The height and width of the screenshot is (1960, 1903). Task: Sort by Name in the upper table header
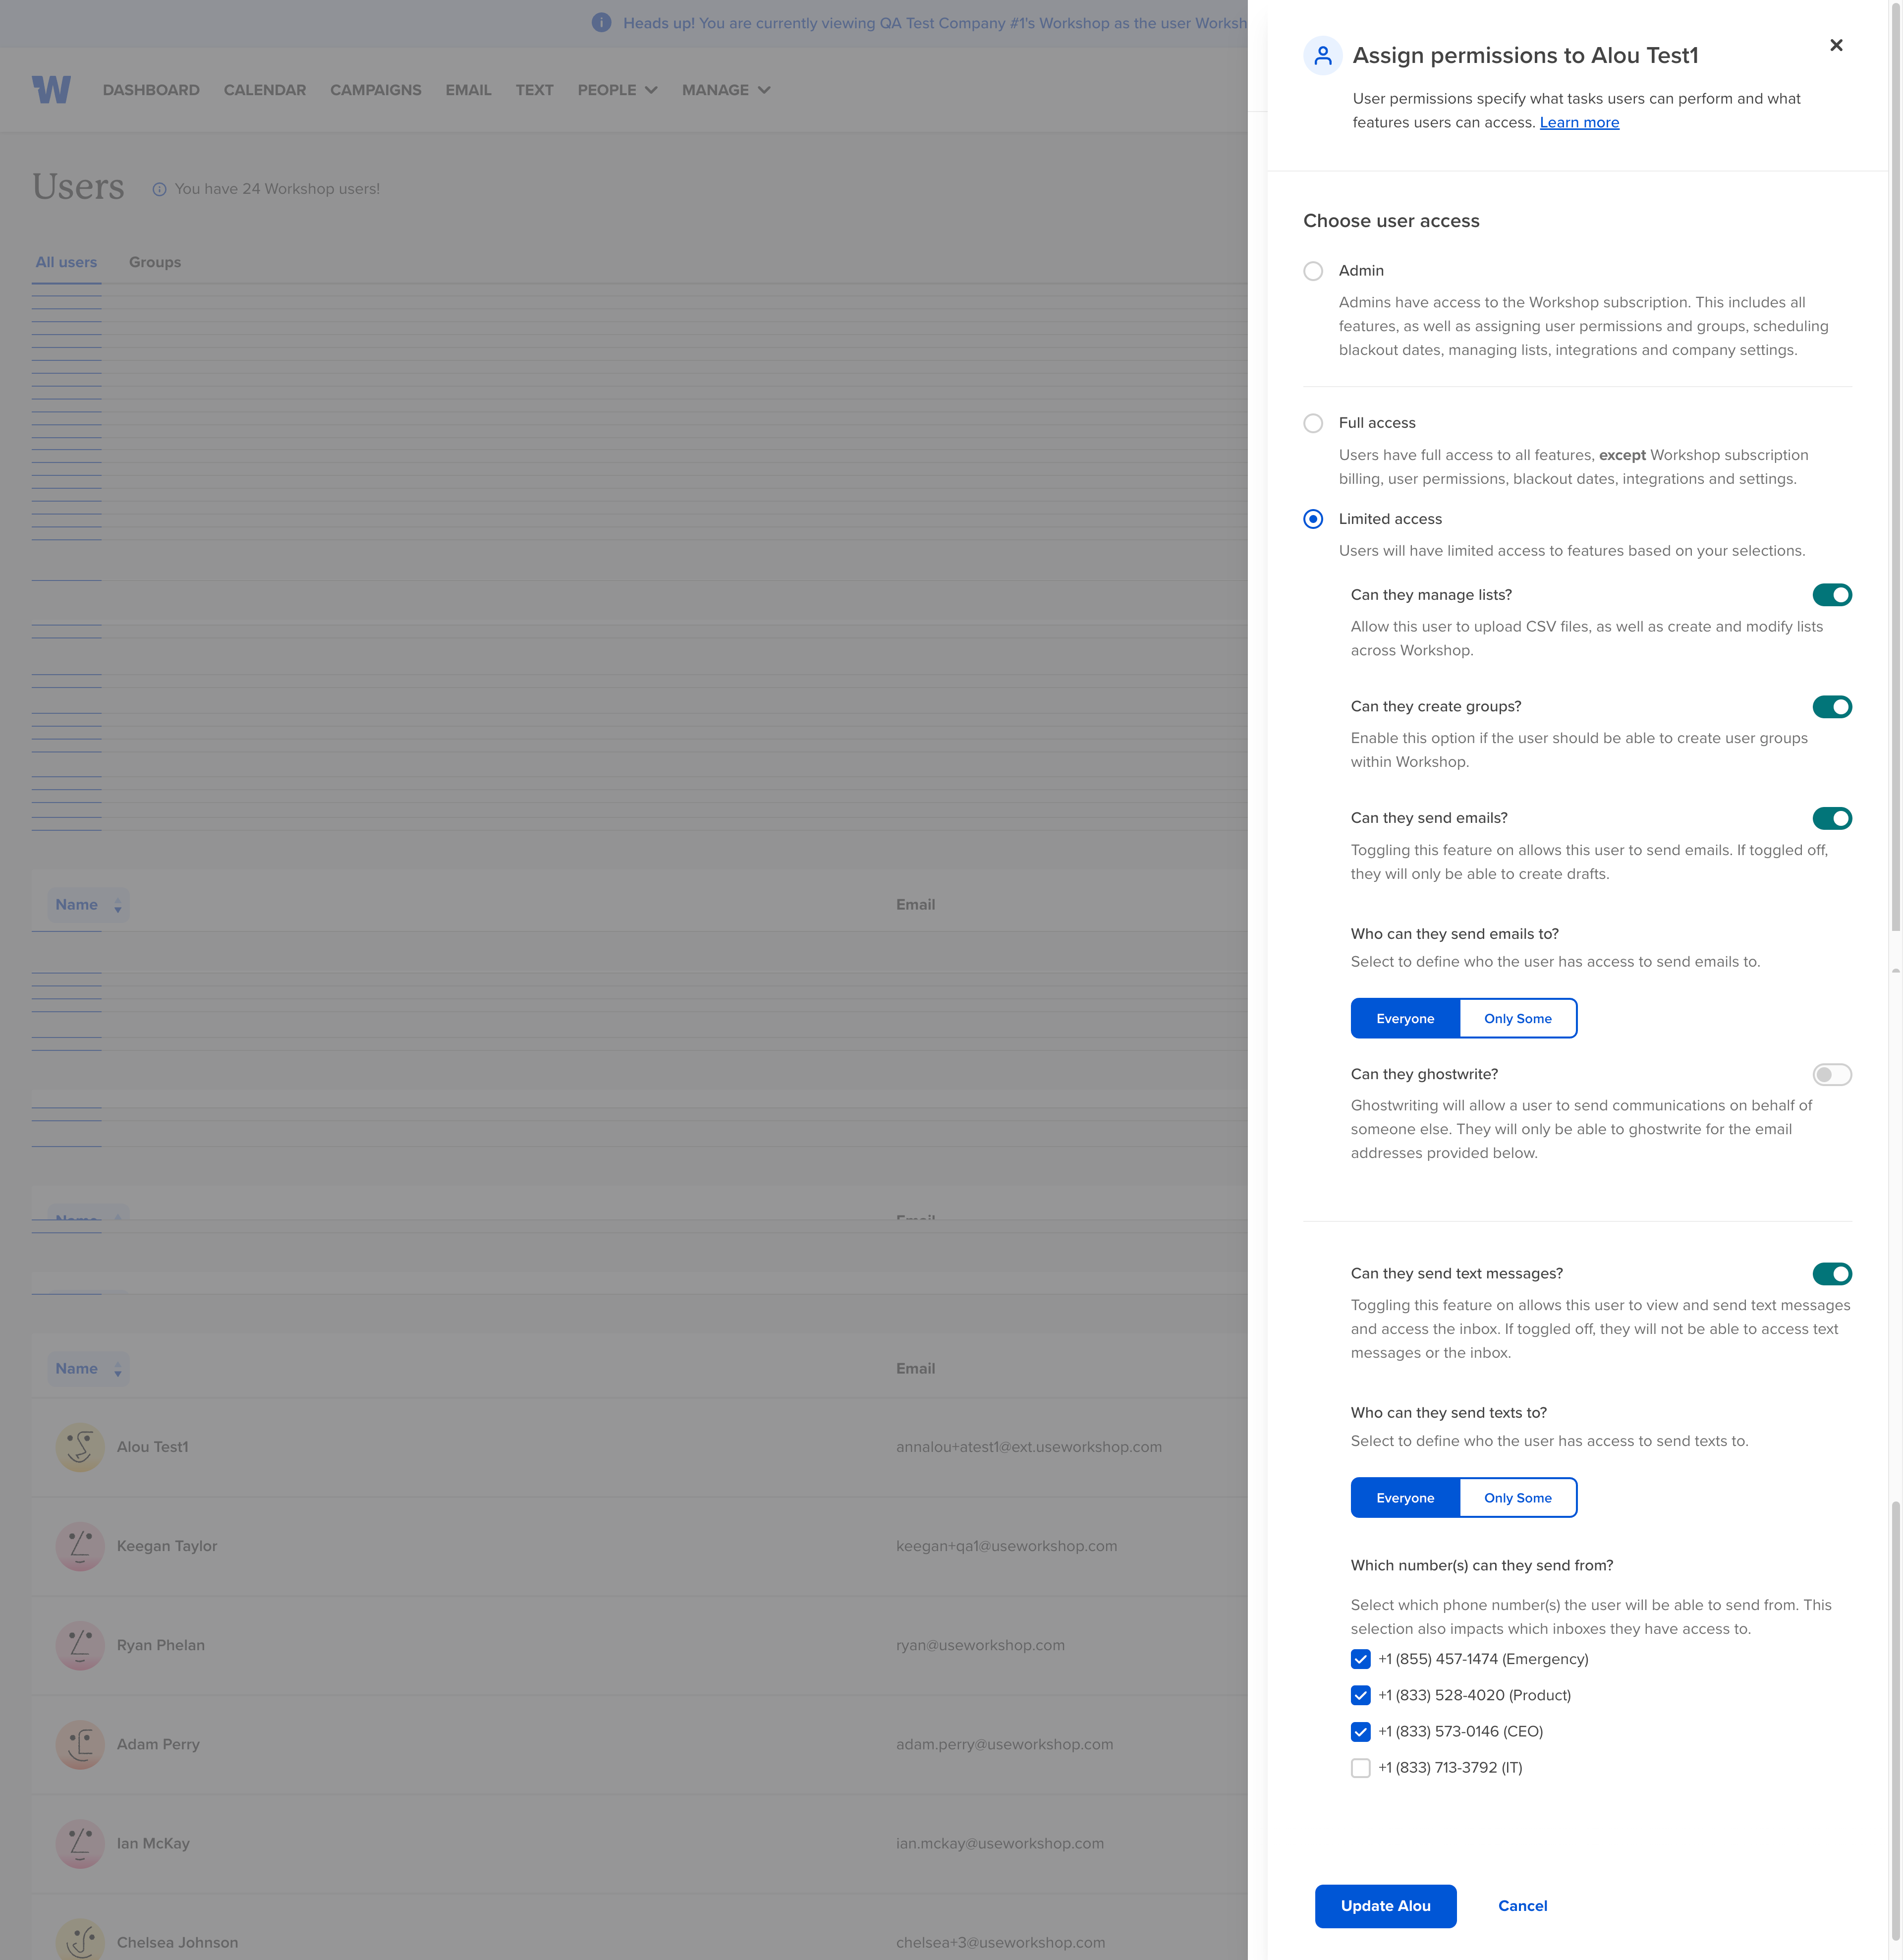(88, 905)
